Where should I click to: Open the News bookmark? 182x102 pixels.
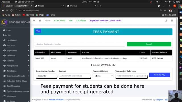click(51, 15)
